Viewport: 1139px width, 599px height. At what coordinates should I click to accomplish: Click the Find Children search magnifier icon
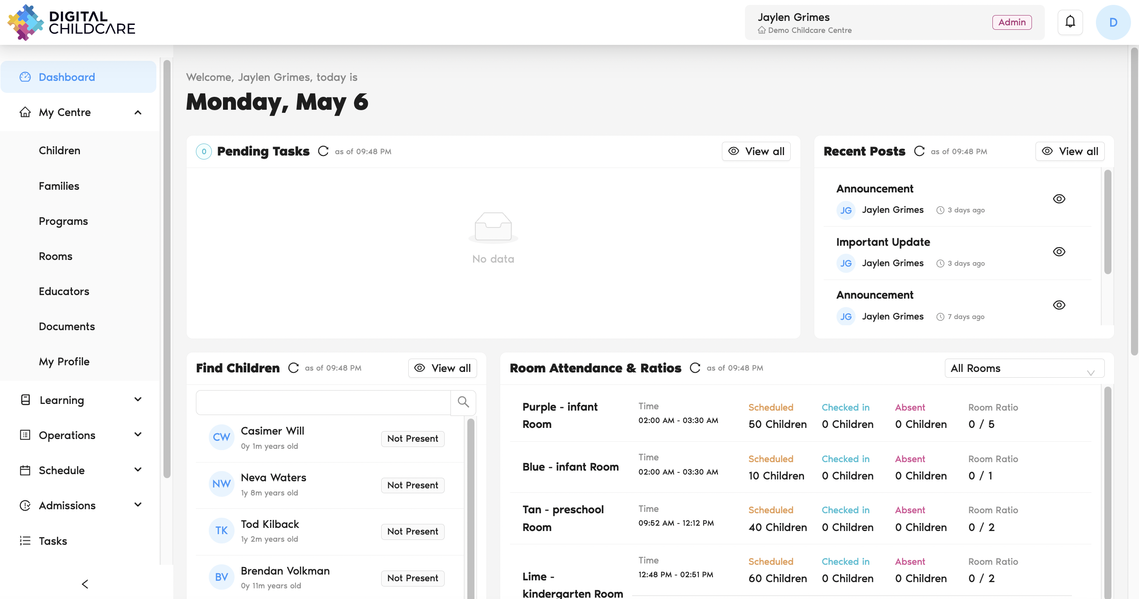pos(463,402)
